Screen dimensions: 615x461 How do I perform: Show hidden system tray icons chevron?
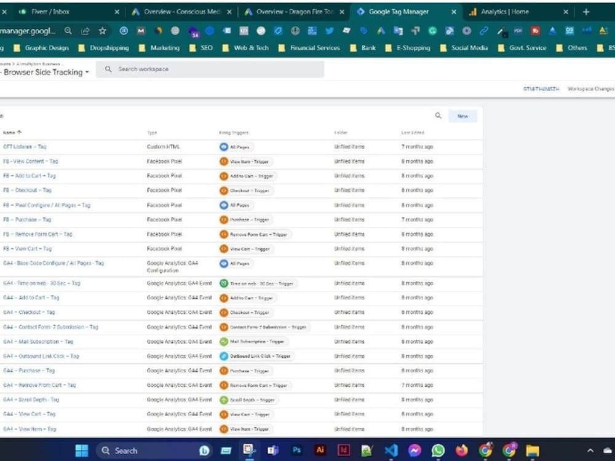(590, 451)
